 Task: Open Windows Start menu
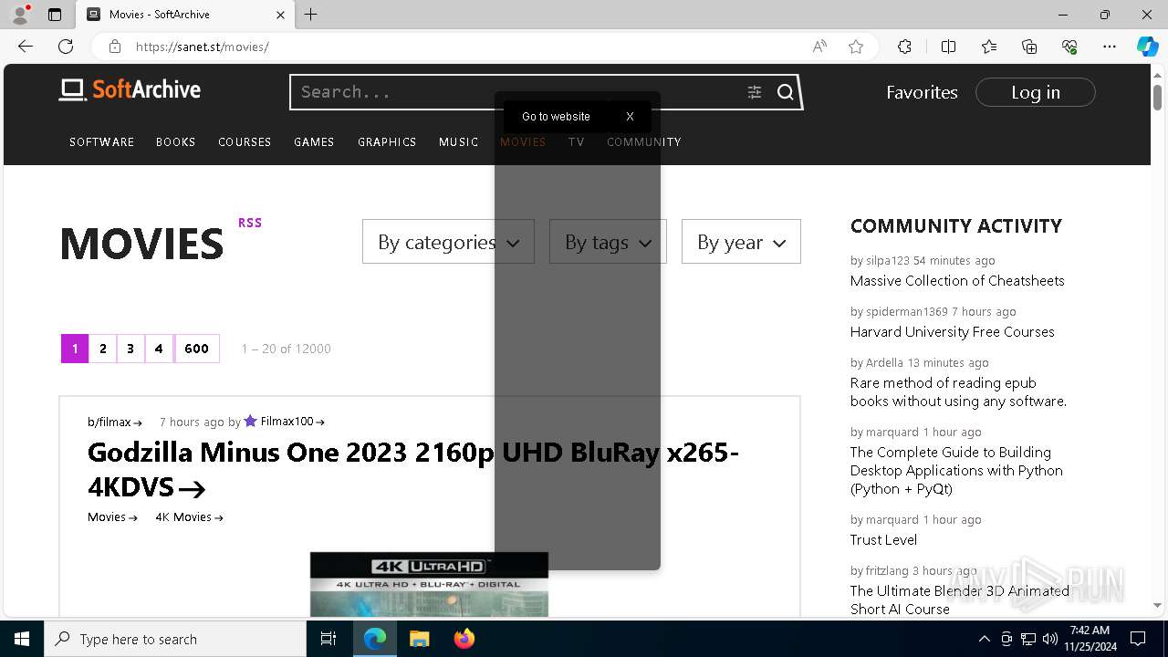[22, 639]
